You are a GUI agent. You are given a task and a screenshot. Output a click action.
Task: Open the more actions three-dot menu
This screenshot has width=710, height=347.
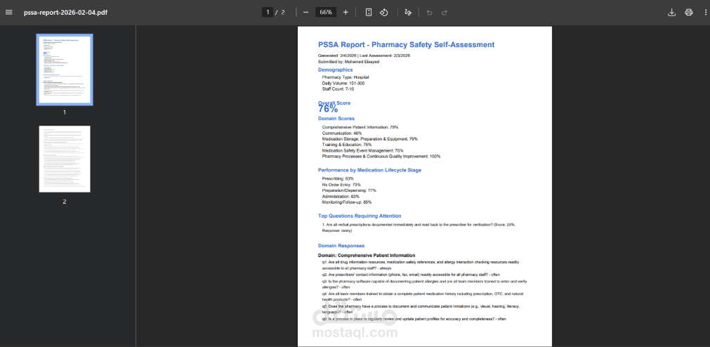[706, 12]
